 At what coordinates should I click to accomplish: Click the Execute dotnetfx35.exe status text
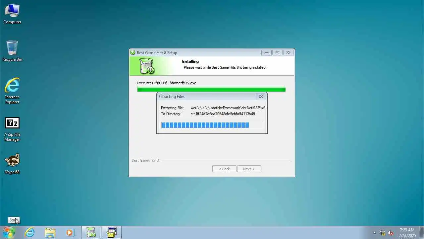(166, 83)
